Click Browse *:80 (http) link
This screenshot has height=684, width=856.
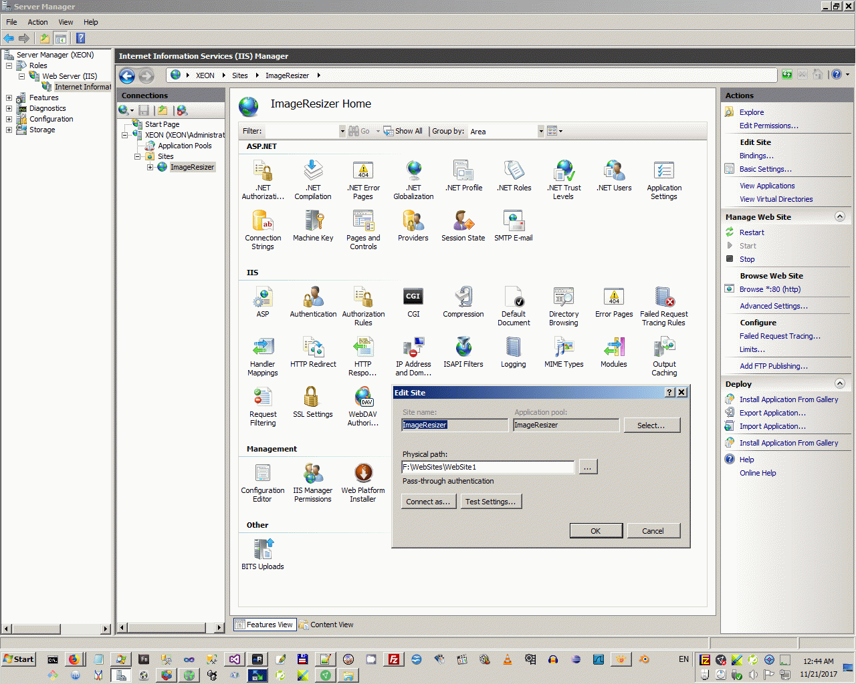click(770, 289)
